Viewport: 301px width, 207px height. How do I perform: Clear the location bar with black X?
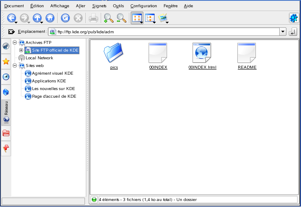12,32
